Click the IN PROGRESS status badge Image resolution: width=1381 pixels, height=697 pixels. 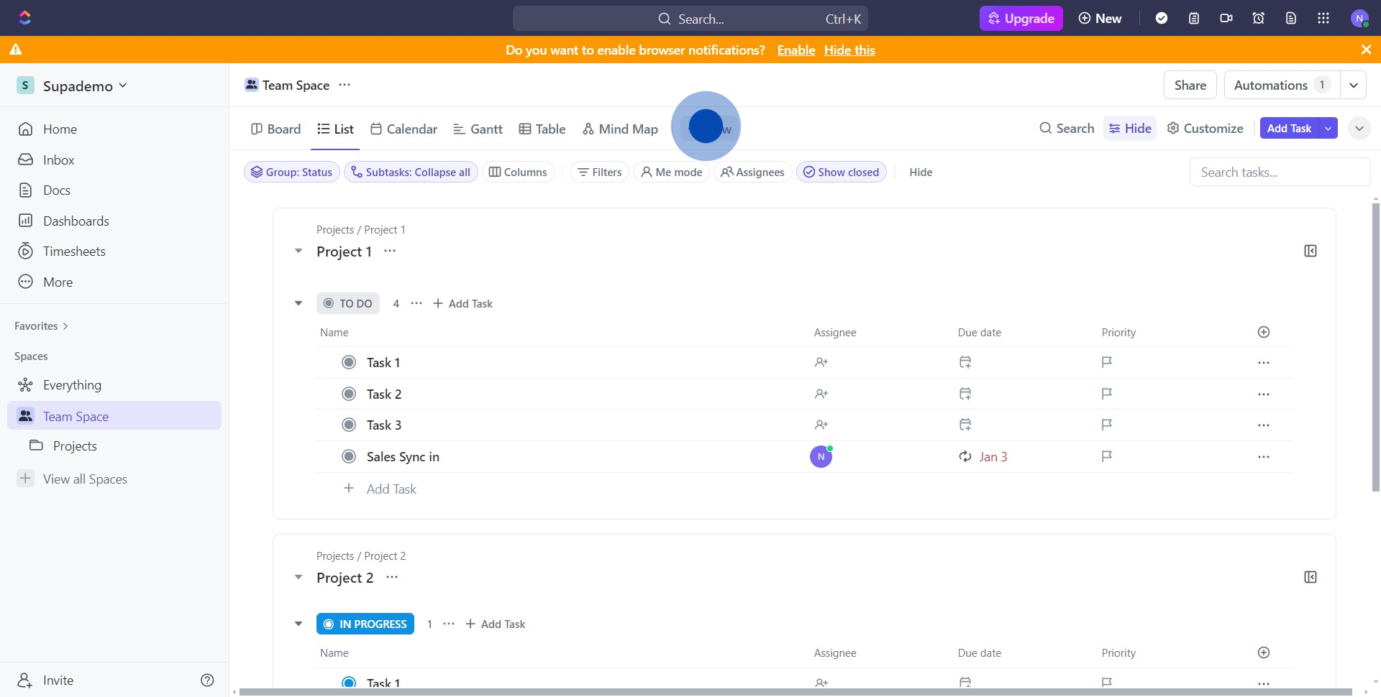[365, 624]
